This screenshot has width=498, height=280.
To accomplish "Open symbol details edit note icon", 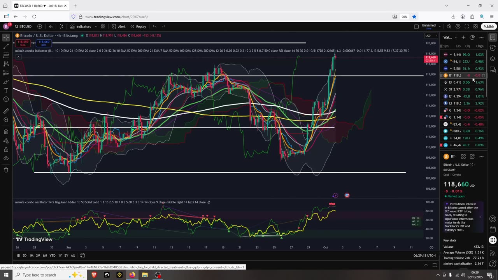I will coord(472,156).
